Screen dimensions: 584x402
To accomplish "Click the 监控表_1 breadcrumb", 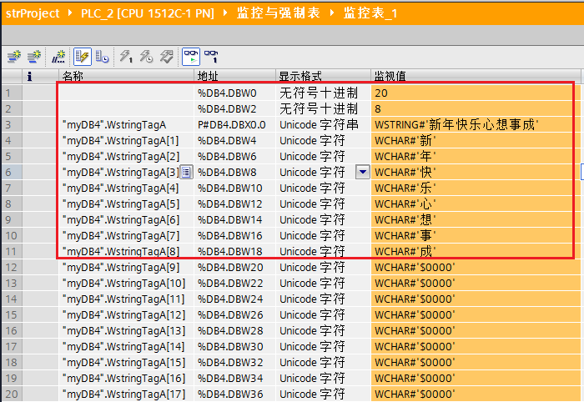I will pyautogui.click(x=370, y=13).
